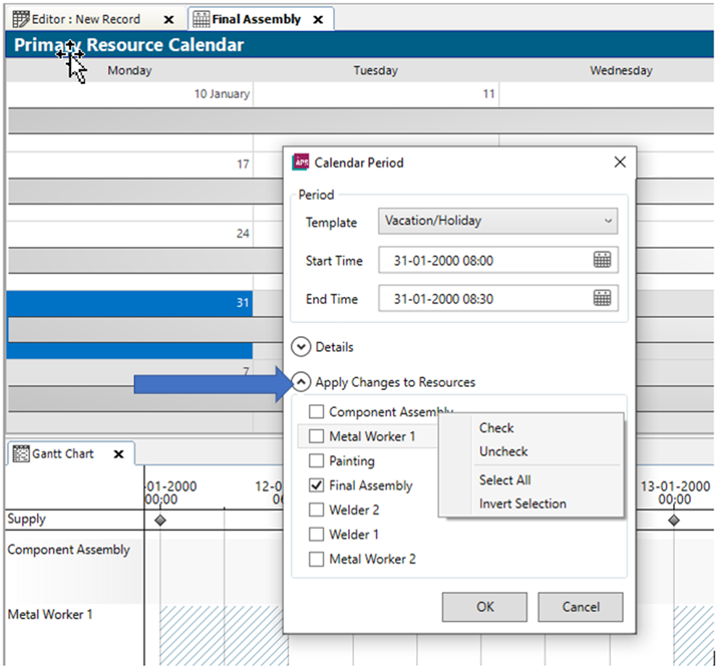716x671 pixels.
Task: Open the Start Time calendar picker icon
Action: pyautogui.click(x=603, y=259)
